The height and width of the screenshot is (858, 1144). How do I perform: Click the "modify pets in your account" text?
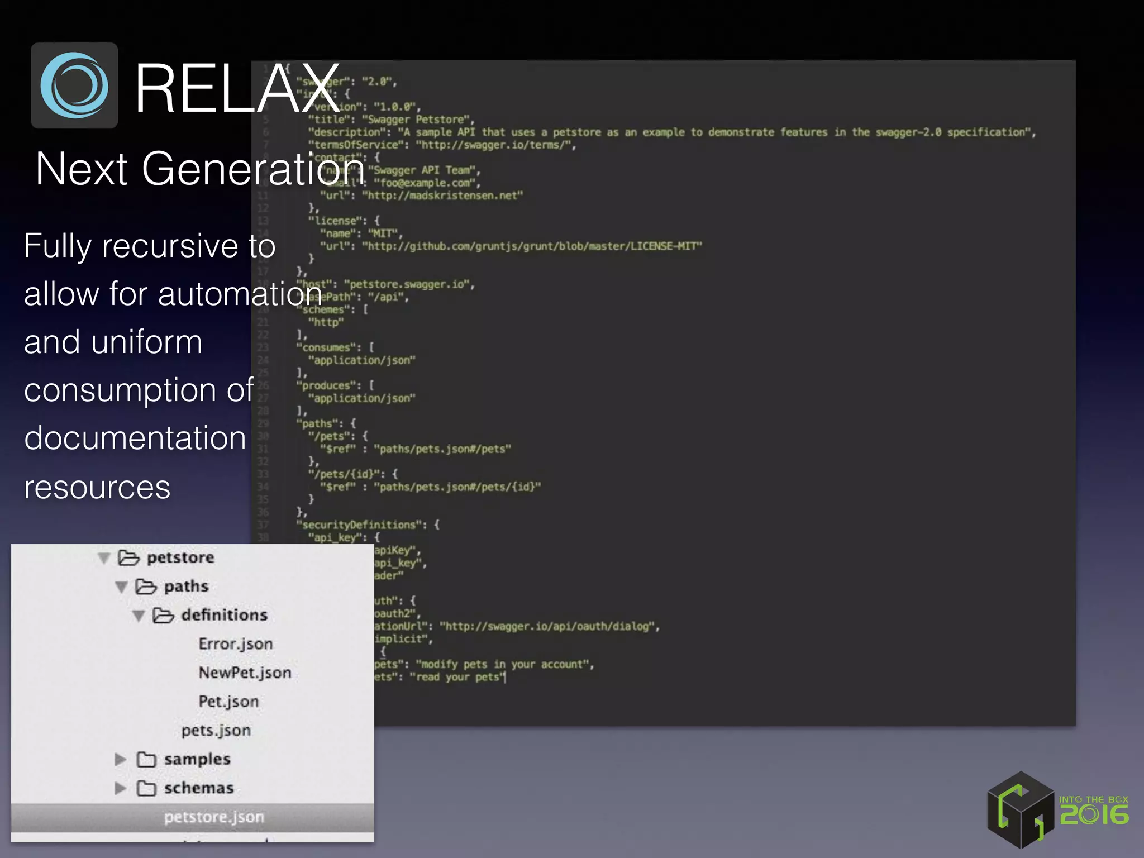(x=503, y=664)
